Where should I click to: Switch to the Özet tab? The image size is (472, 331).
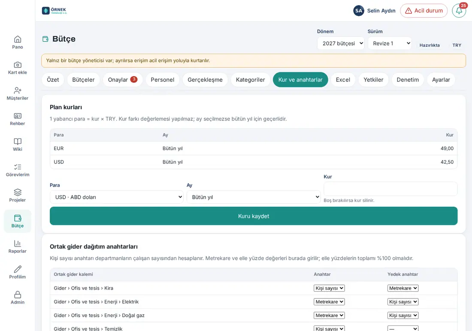[x=53, y=80]
